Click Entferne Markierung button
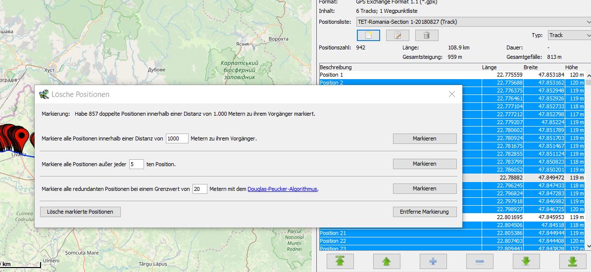The image size is (591, 272). point(424,212)
